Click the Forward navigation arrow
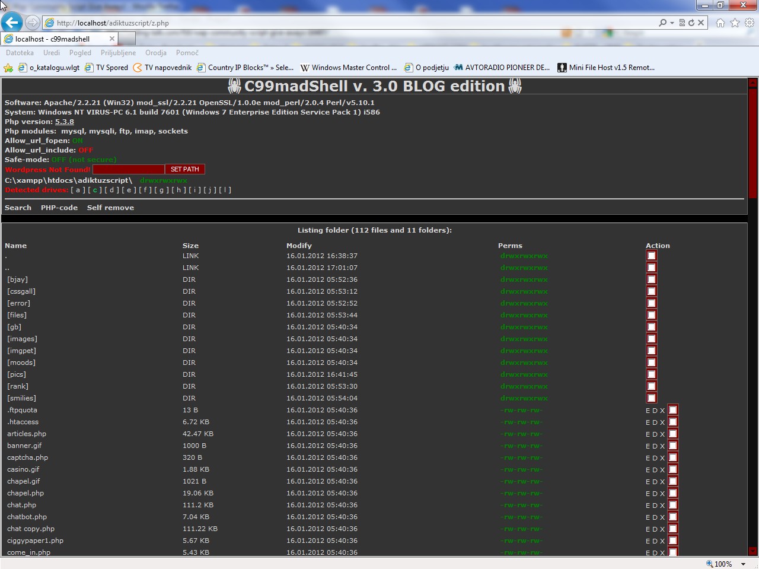759x569 pixels. [x=33, y=23]
